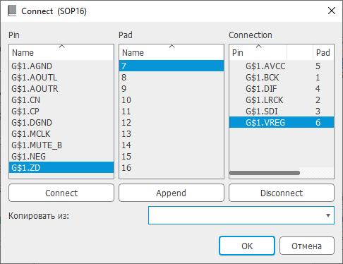343x264 pixels.
Task: Select pad 13 in Pad list
Action: tap(171, 134)
